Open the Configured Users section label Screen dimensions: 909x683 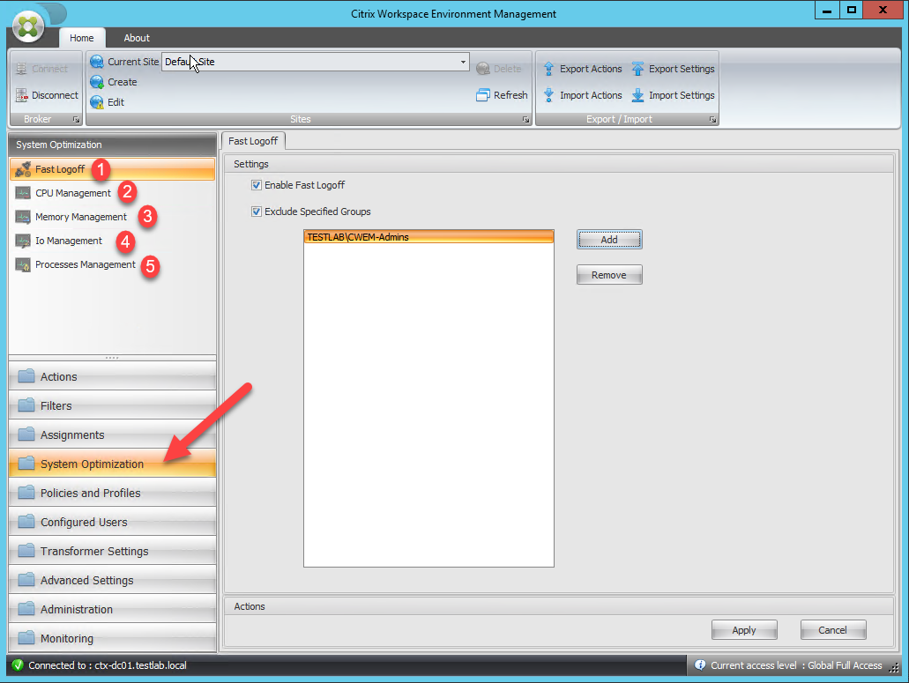(84, 522)
